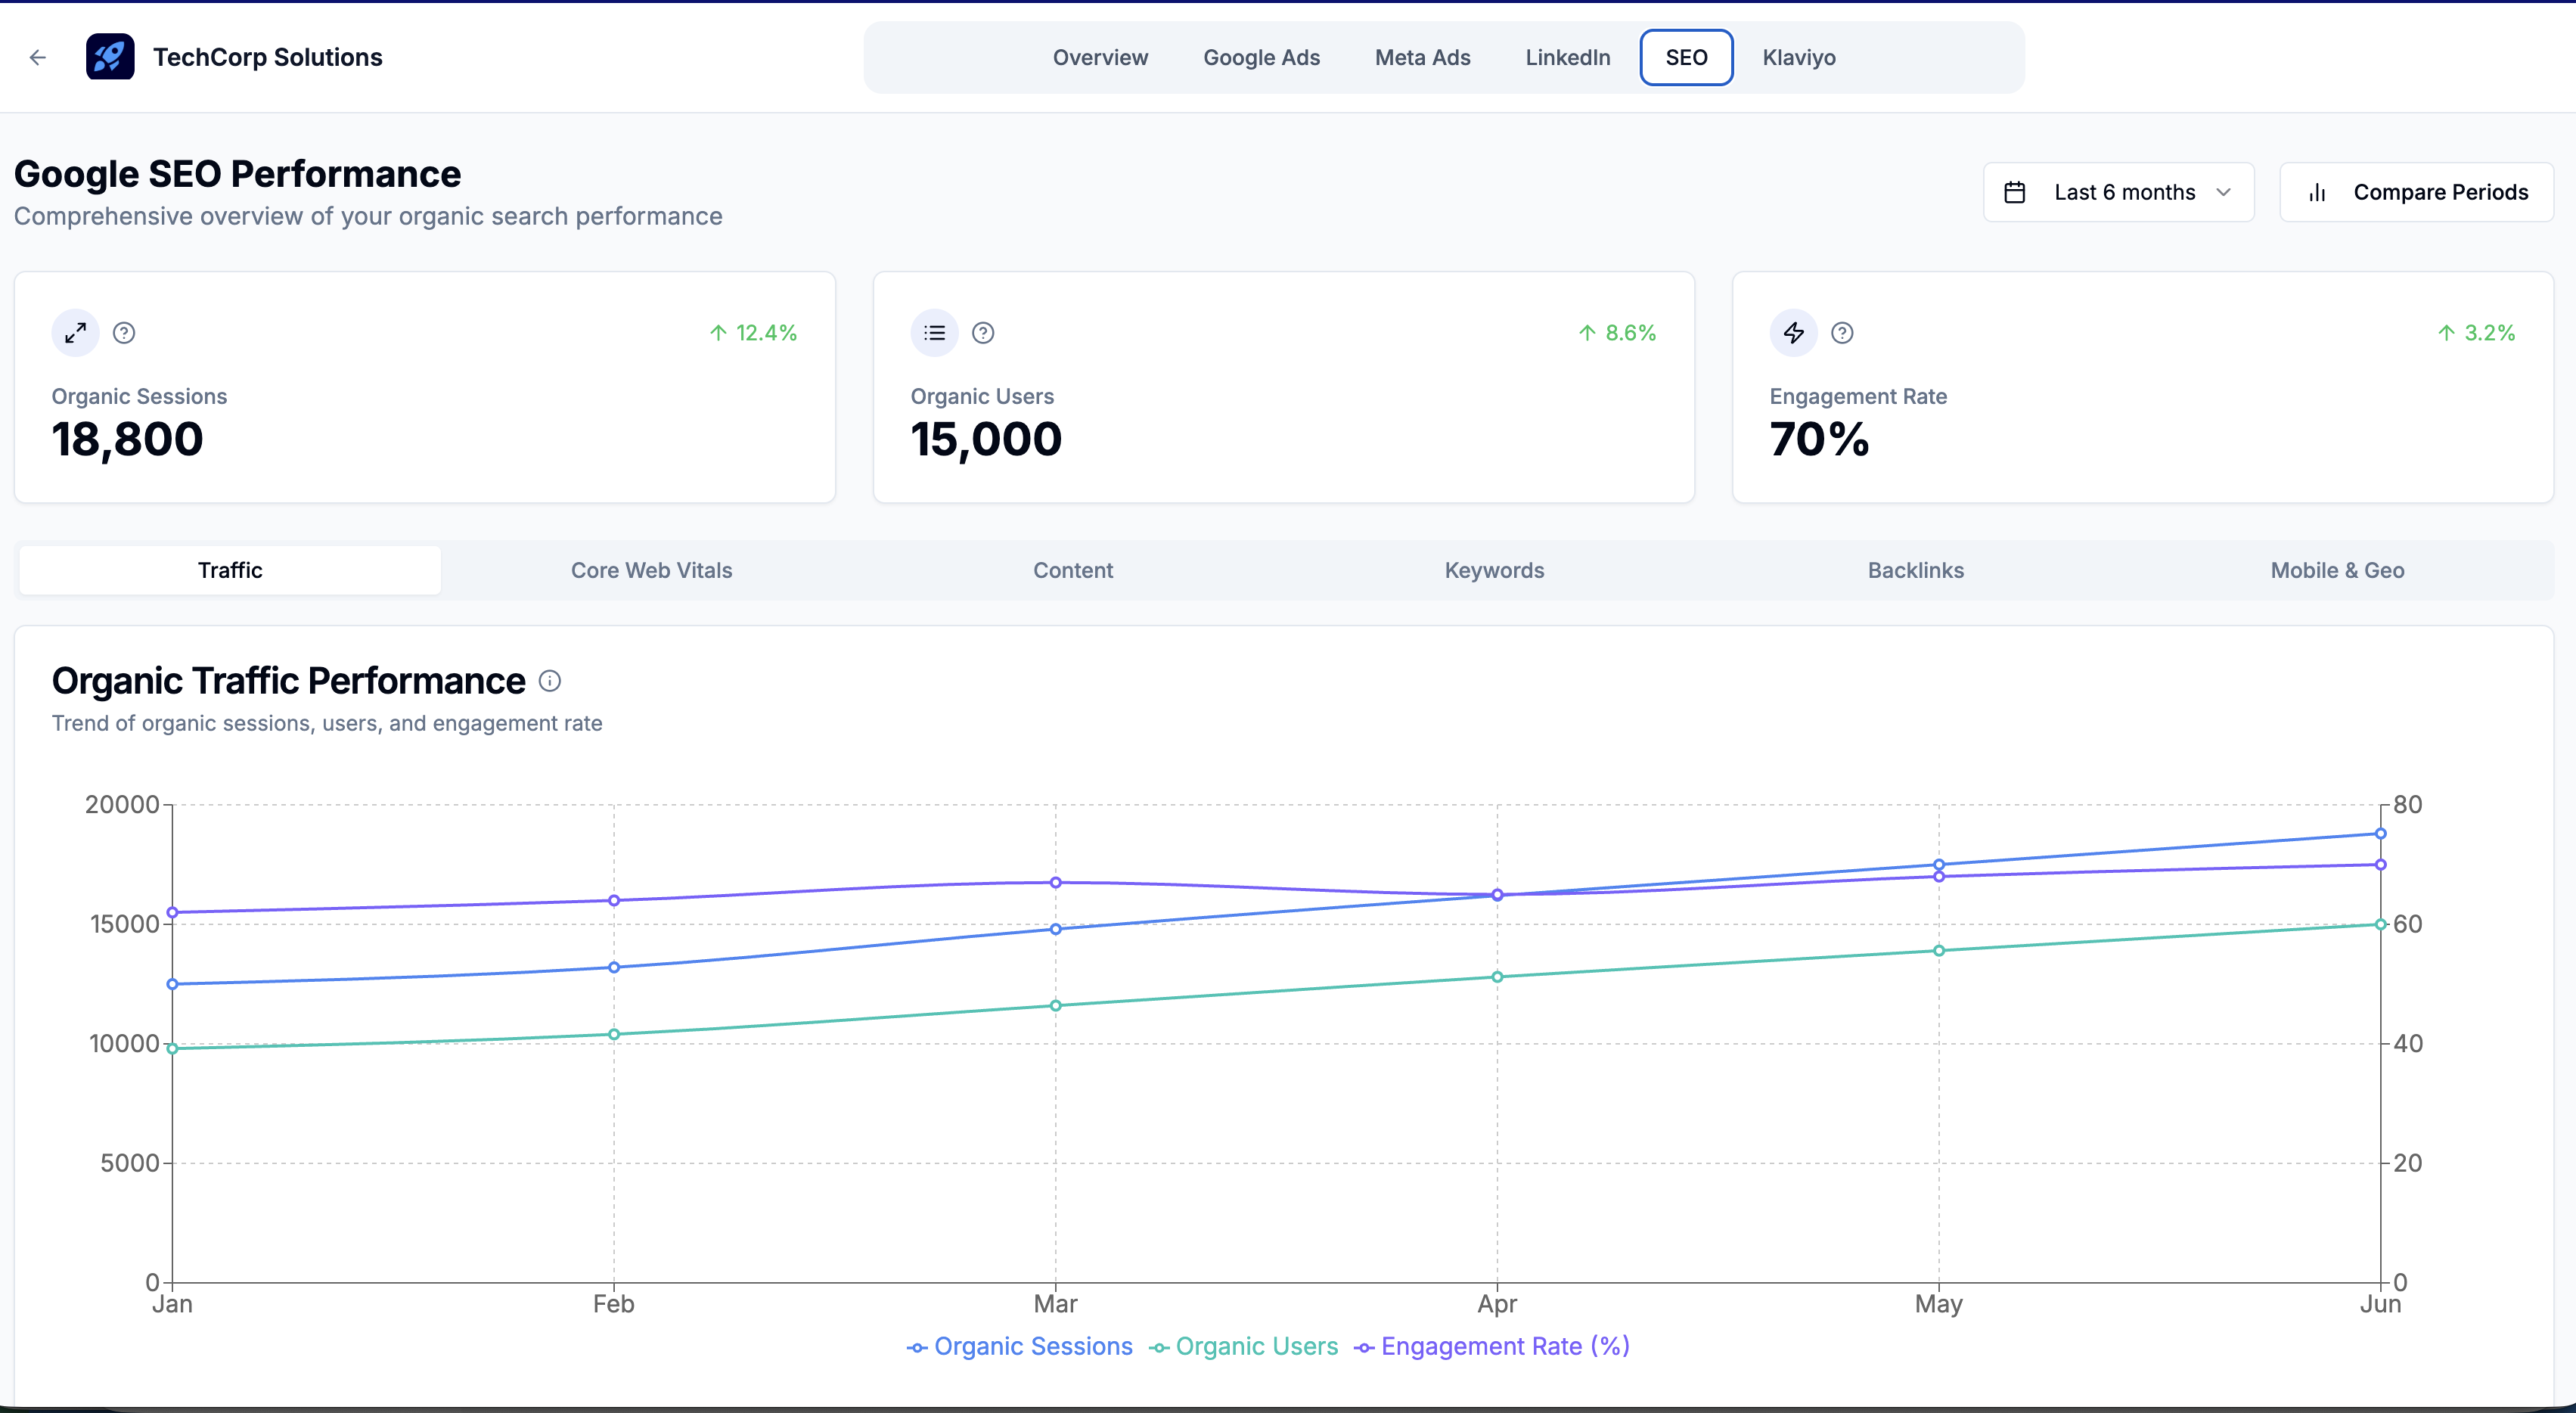Click the lightning icon on Engagement Rate card

(1793, 332)
